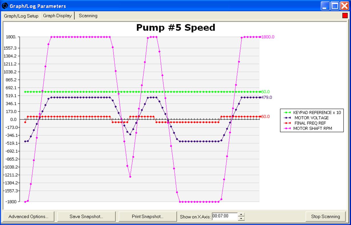Click the Pump #5 Speed chart title
The height and width of the screenshot is (225, 351).
(175, 28)
